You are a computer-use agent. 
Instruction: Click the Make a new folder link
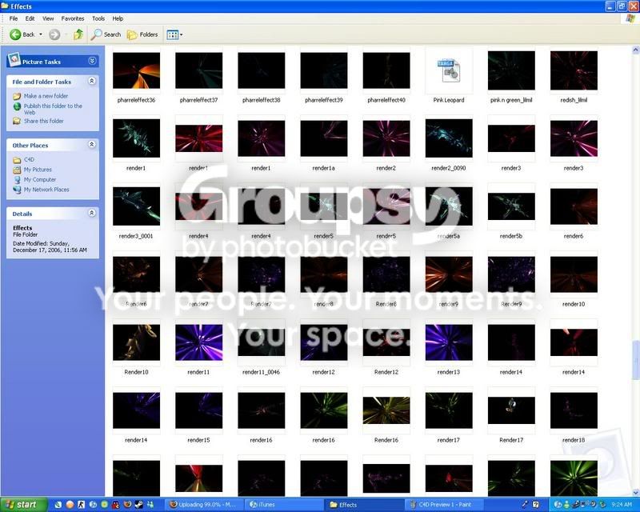tap(46, 96)
